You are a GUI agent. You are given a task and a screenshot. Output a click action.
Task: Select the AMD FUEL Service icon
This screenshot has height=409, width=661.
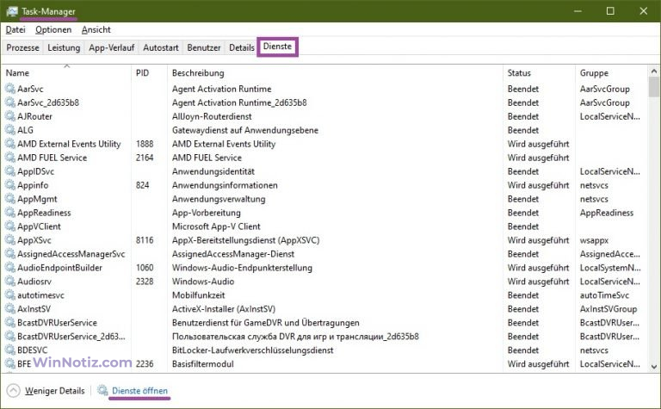pos(10,158)
